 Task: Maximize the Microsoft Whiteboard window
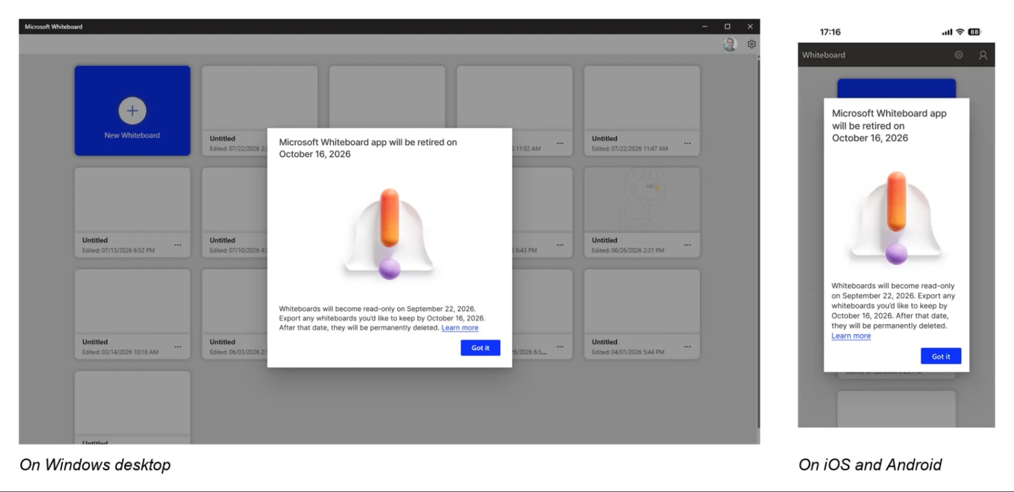coord(727,26)
